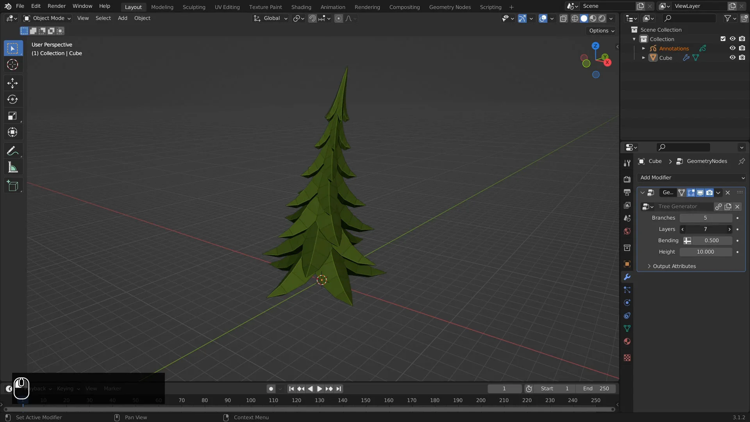750x422 pixels.
Task: Adjust the Branches value field
Action: click(705, 218)
